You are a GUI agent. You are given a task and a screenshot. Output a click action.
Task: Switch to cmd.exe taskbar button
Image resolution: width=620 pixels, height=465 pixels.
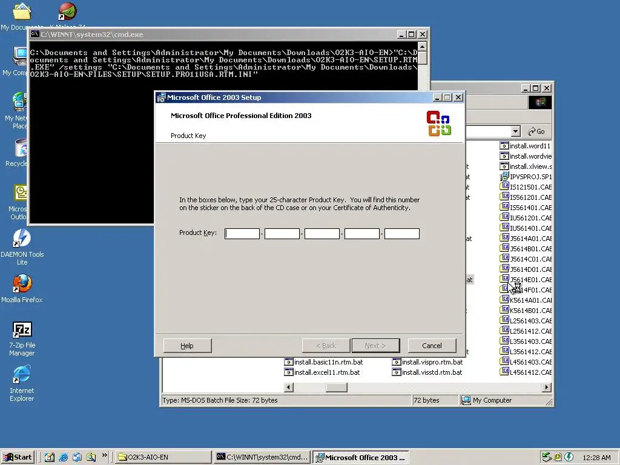pyautogui.click(x=262, y=457)
